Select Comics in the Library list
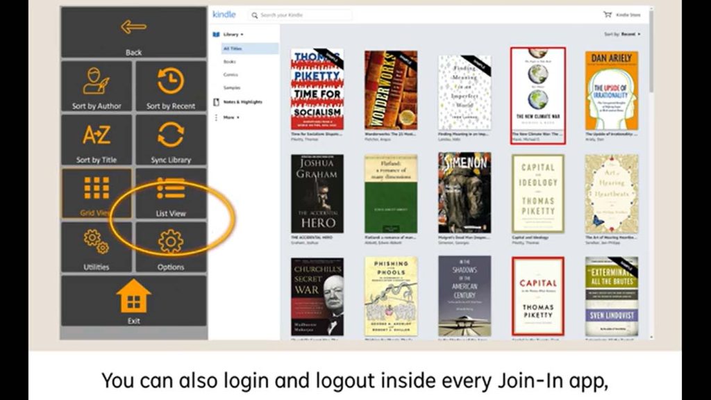Viewport: 711px width, 400px height. coord(230,74)
